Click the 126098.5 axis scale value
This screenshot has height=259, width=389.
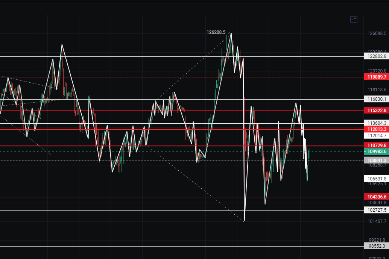point(377,34)
